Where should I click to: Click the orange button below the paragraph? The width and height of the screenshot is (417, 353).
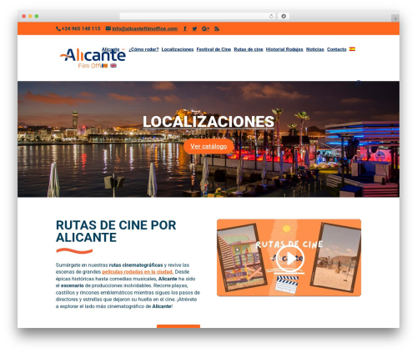tap(178, 326)
